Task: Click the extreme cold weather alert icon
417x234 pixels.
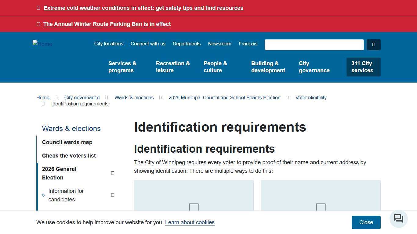Action: [x=38, y=8]
